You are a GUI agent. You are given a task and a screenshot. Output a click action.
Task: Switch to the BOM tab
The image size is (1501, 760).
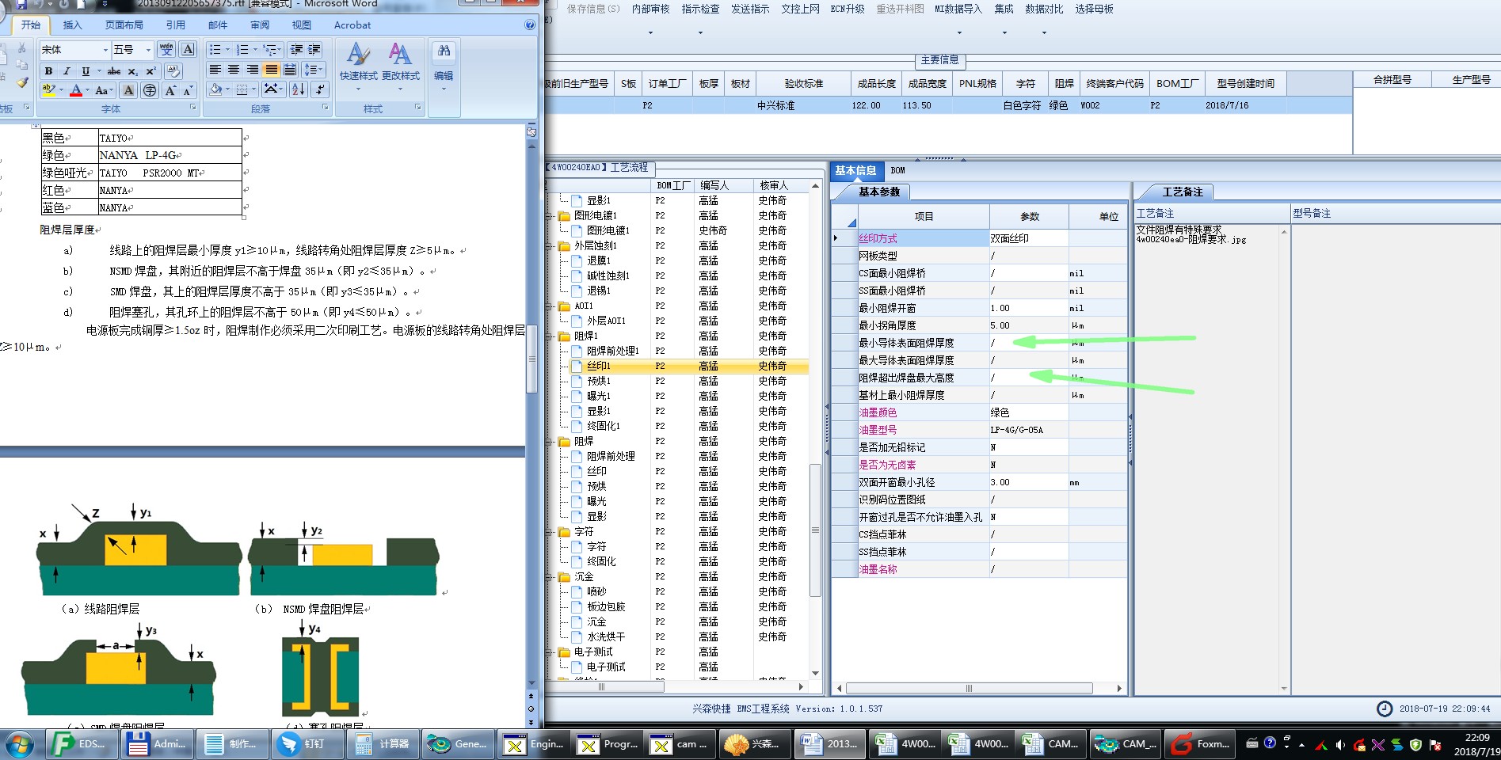point(897,170)
